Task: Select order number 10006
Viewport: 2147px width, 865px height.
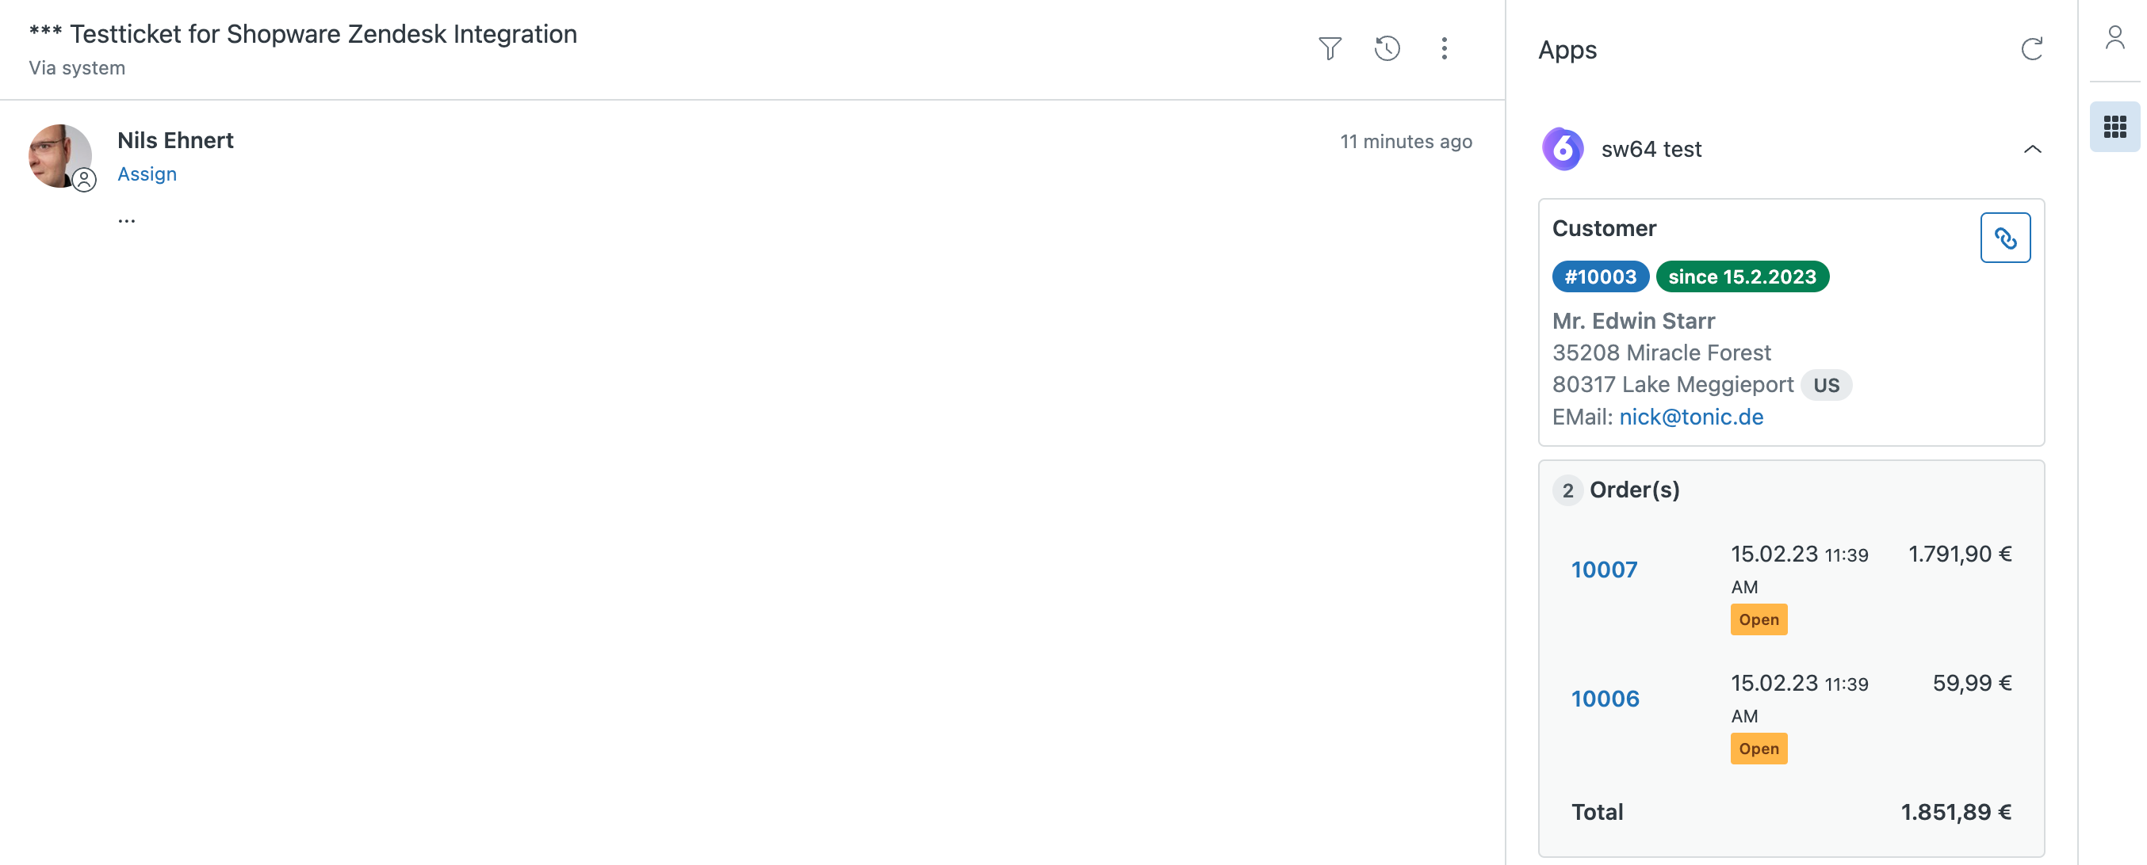Action: [x=1605, y=699]
